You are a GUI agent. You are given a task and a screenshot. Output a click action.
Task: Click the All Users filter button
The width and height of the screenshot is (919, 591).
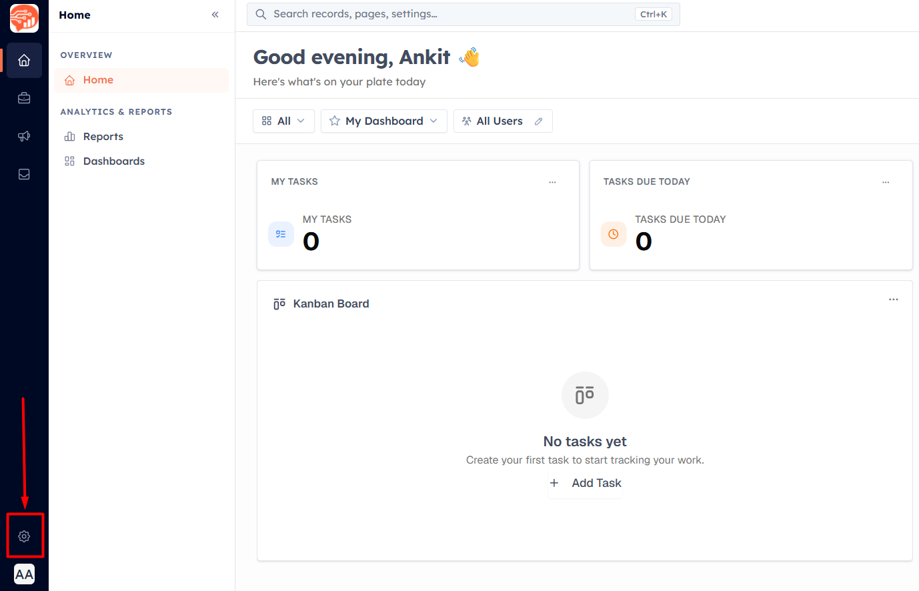coord(503,121)
